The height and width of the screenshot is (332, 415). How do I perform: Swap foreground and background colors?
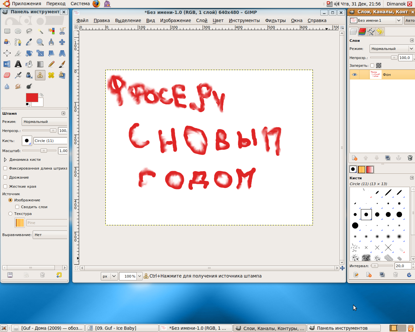pyautogui.click(x=41, y=95)
